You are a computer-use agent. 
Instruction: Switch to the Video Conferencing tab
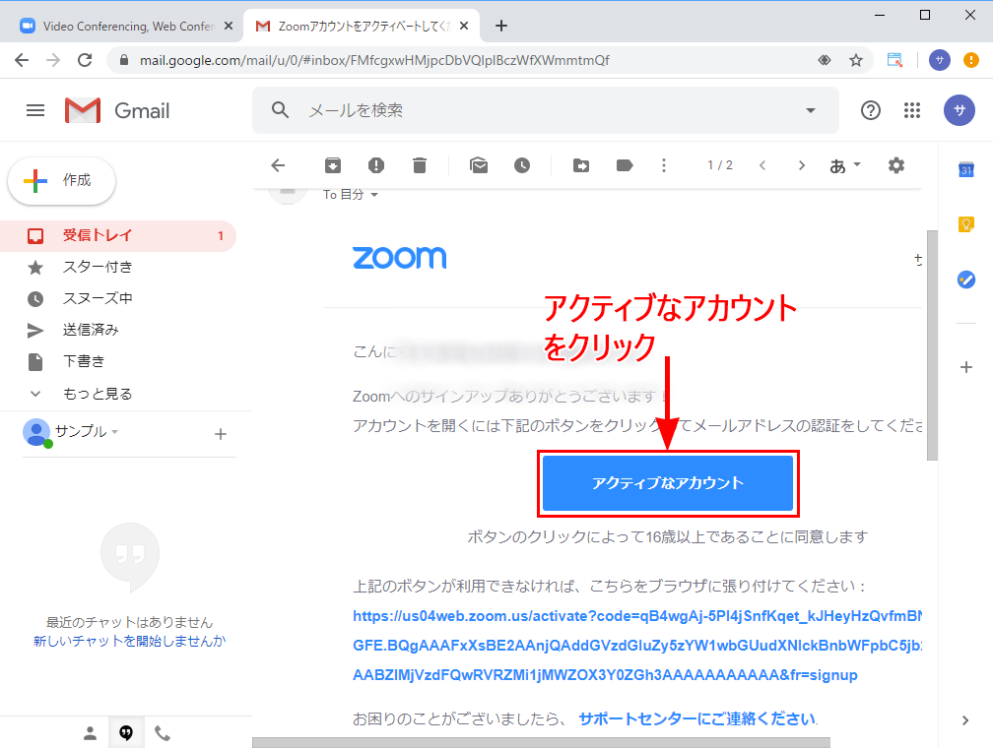(123, 26)
